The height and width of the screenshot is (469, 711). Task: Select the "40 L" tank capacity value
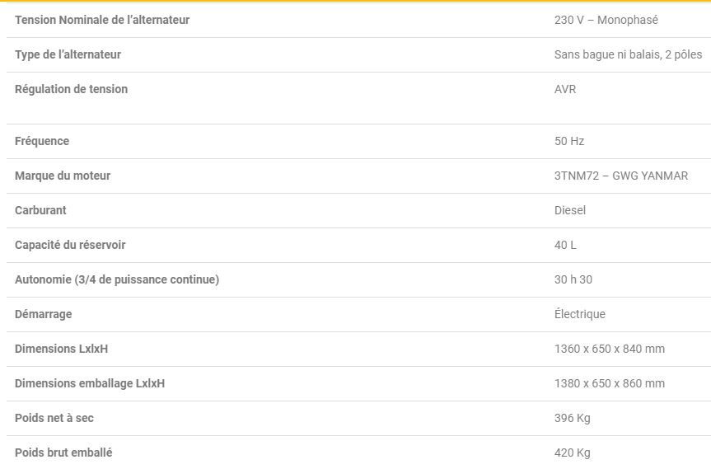pos(565,245)
